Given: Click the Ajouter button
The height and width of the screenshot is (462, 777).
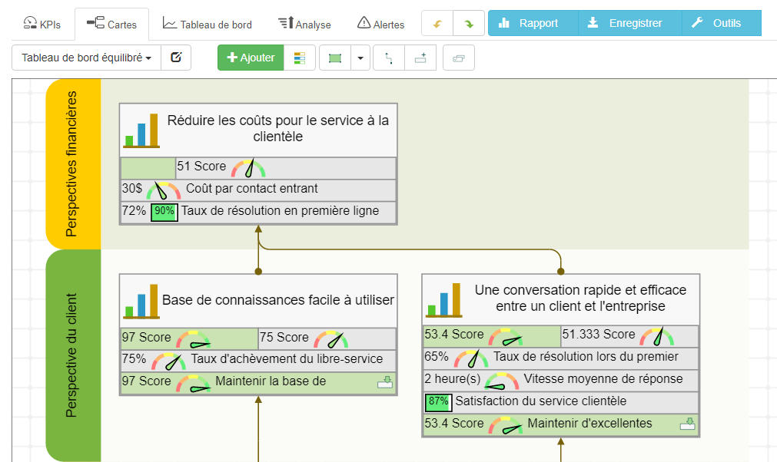Looking at the screenshot, I should pos(250,58).
